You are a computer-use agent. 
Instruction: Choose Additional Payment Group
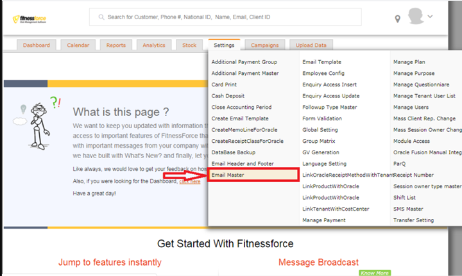pyautogui.click(x=244, y=62)
